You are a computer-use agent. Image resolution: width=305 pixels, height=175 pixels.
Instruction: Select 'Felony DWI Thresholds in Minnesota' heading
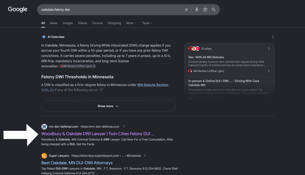(77, 77)
